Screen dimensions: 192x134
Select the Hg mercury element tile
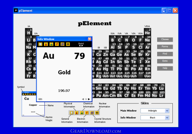(105, 68)
